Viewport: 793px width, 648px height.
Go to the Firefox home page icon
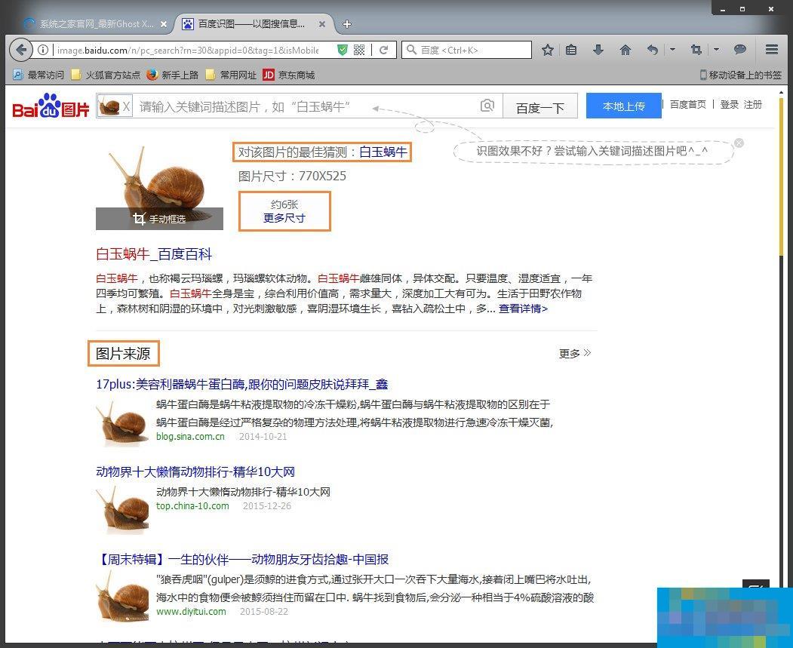(x=625, y=50)
